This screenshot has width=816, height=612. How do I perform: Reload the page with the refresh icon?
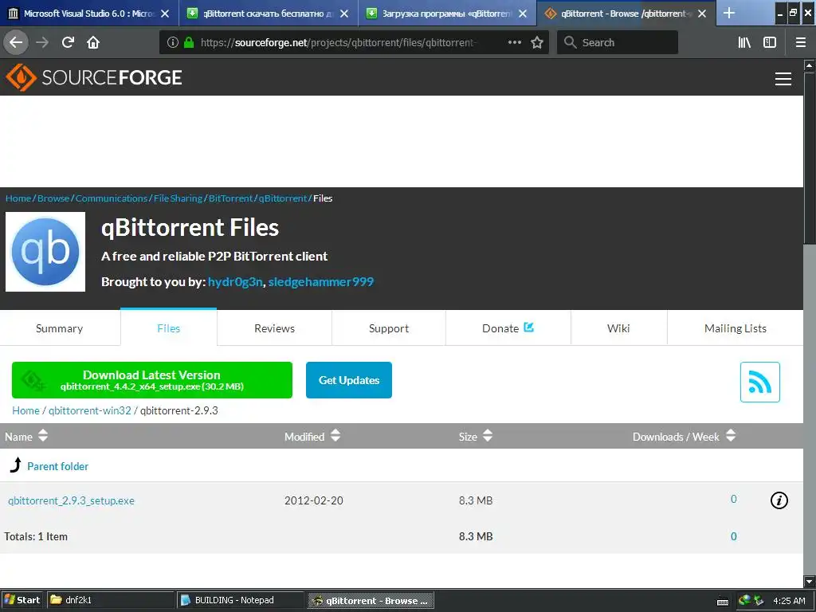coord(68,42)
